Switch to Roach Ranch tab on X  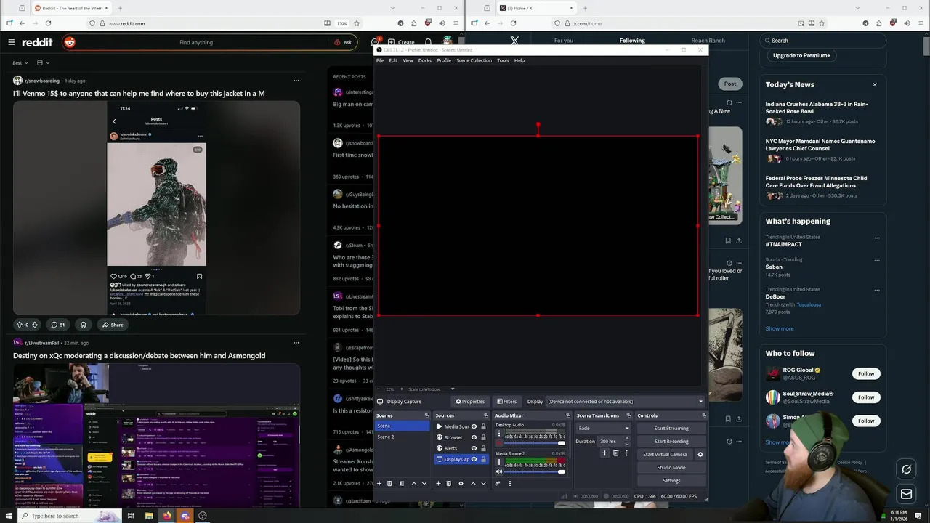pos(708,41)
